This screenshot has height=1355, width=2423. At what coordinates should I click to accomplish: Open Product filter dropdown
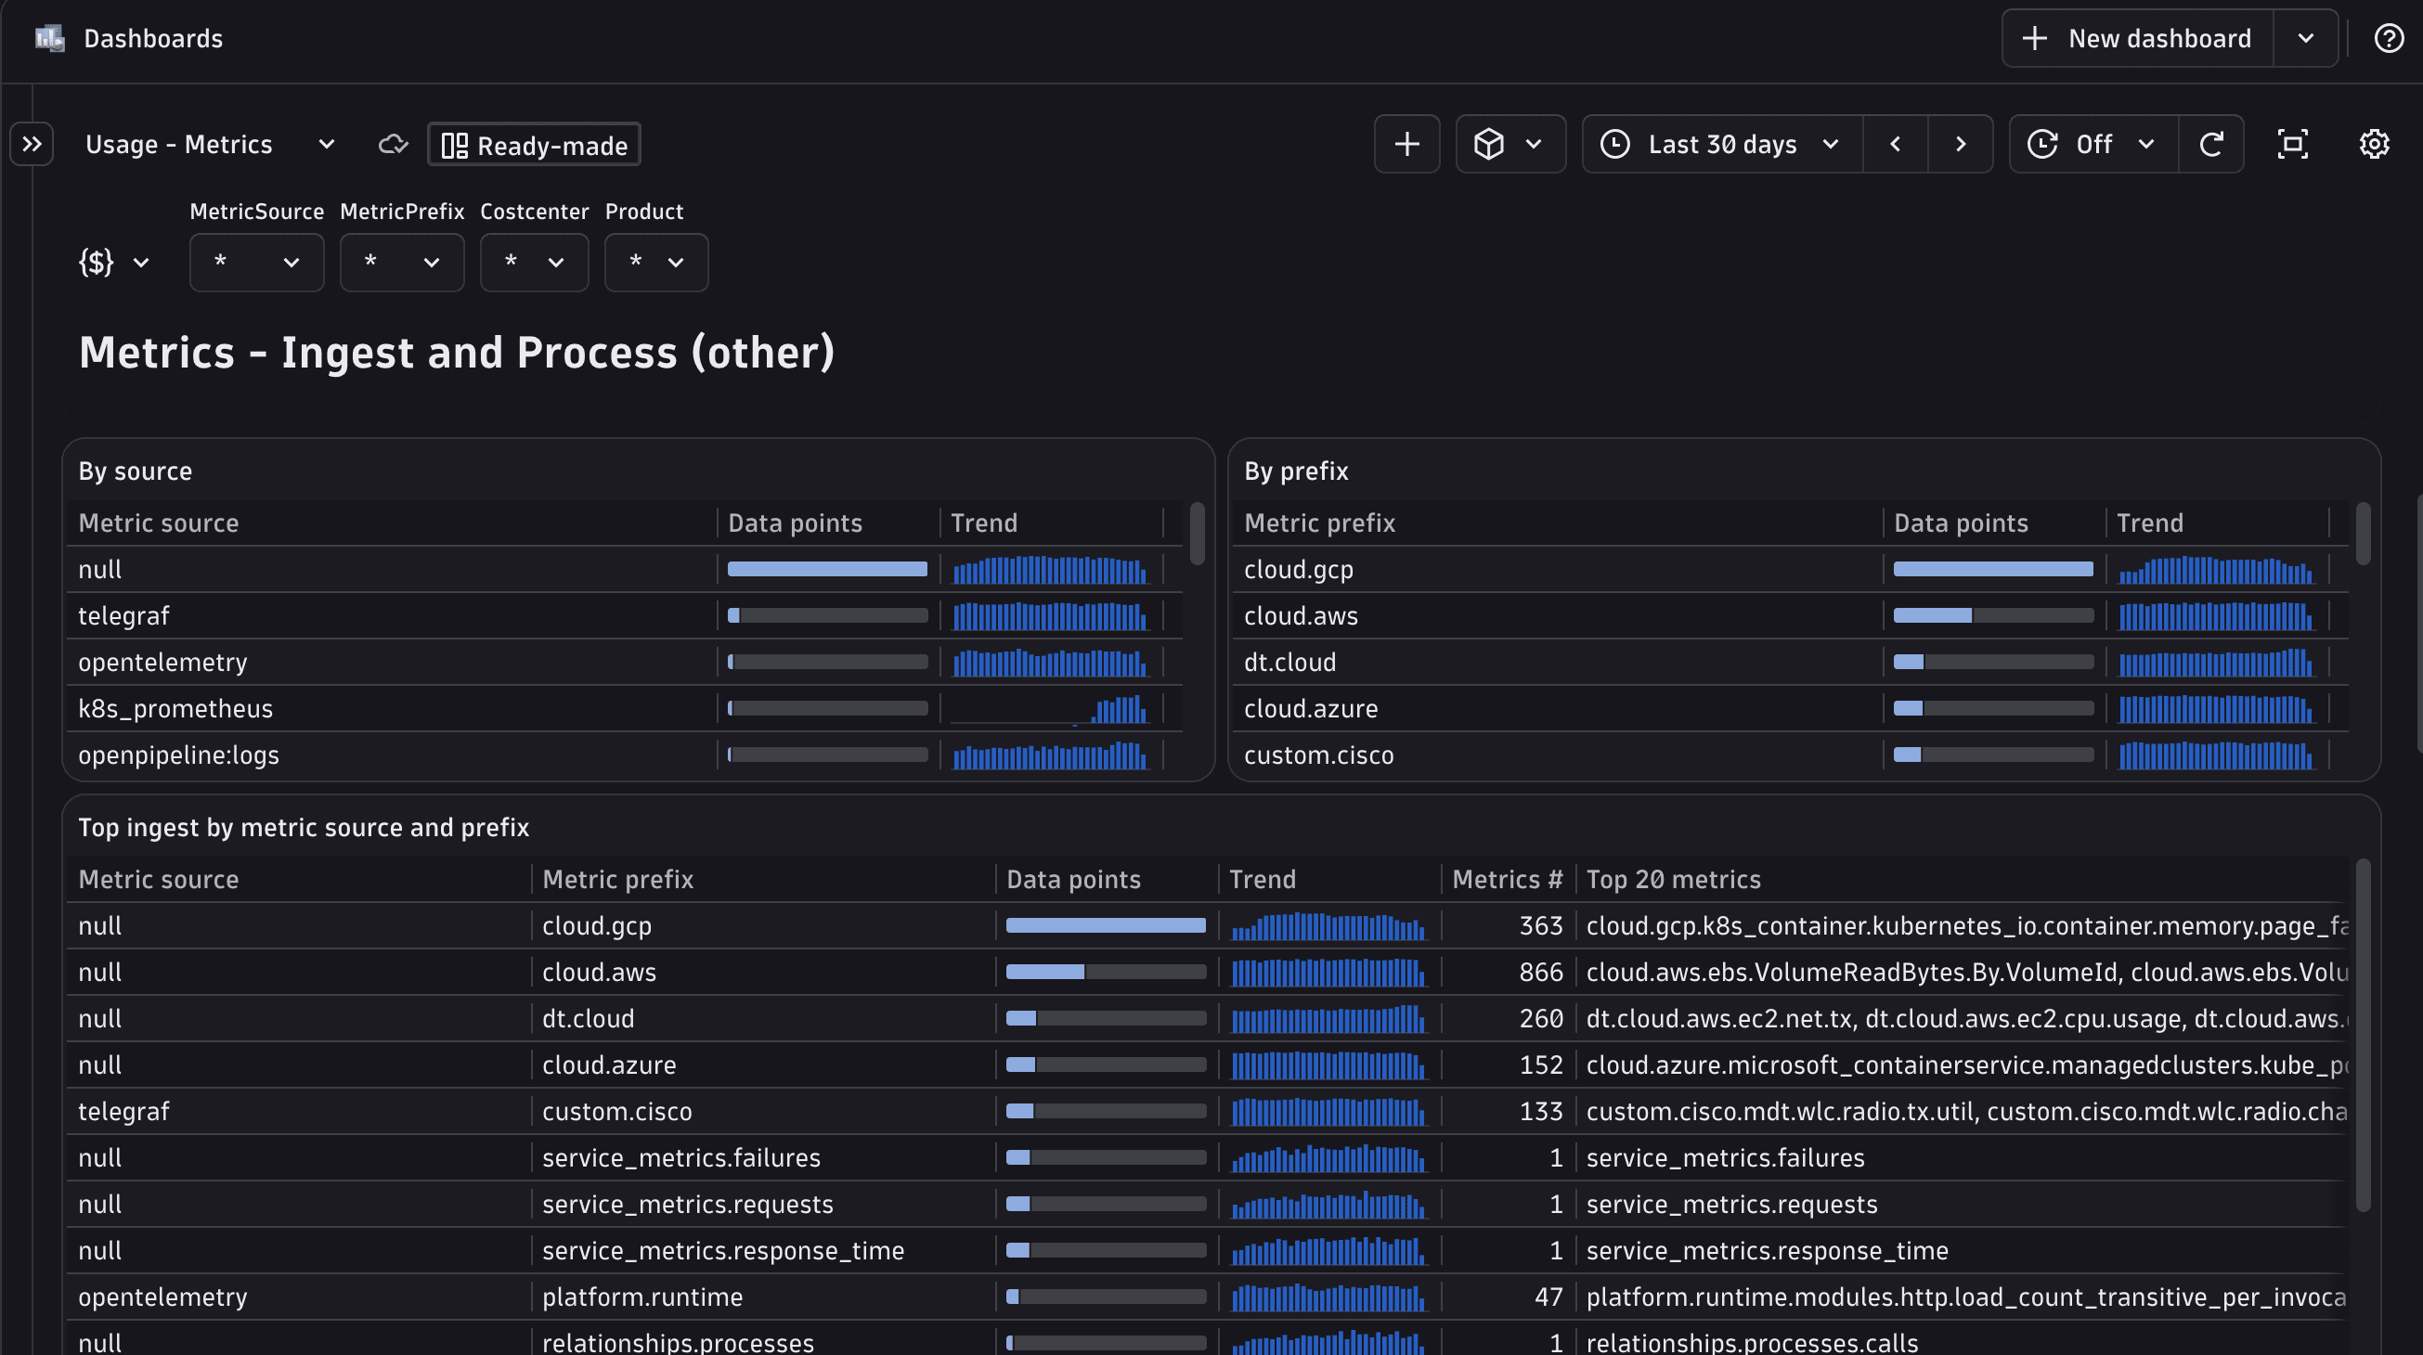[655, 263]
